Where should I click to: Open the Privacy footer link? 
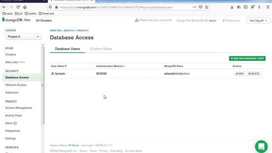[x=103, y=151]
